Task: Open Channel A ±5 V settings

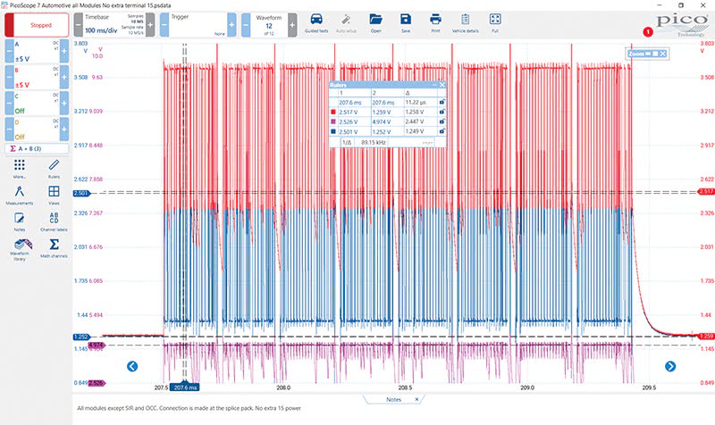Action: (x=37, y=51)
